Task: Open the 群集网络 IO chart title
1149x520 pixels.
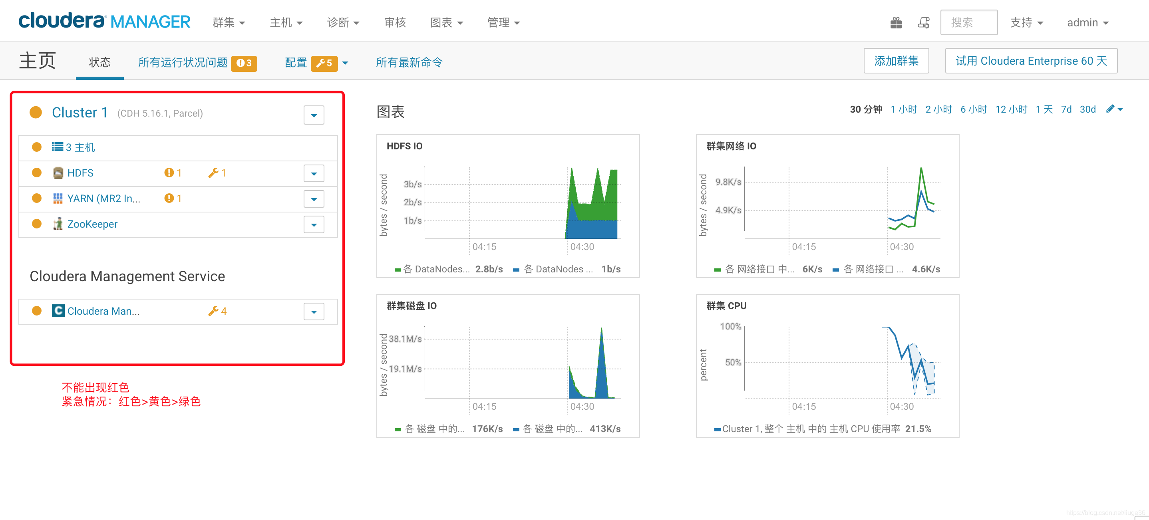Action: tap(731, 146)
